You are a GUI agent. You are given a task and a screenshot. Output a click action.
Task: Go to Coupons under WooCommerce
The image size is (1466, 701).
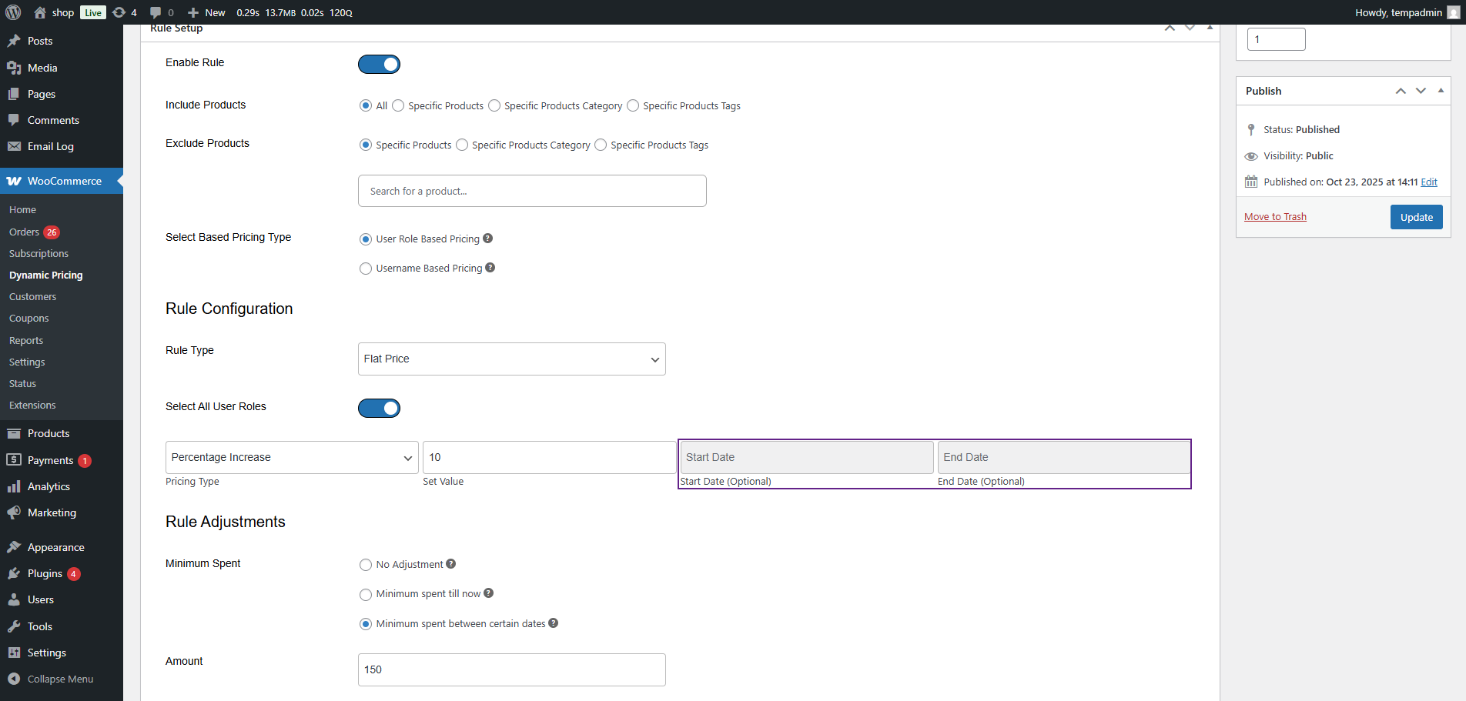click(29, 319)
